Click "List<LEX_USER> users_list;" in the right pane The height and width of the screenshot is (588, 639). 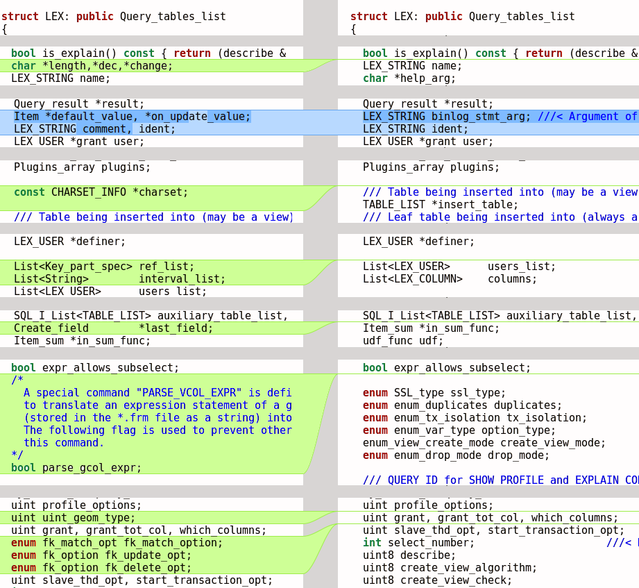(459, 267)
